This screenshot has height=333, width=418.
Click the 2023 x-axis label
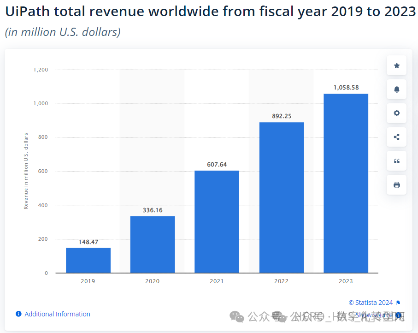click(x=346, y=281)
